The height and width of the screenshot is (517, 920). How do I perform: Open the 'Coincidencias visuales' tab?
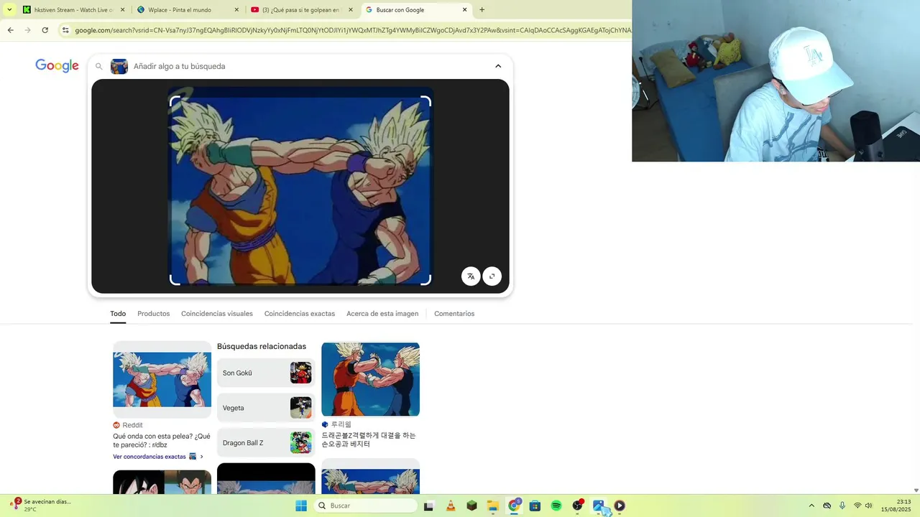217,314
